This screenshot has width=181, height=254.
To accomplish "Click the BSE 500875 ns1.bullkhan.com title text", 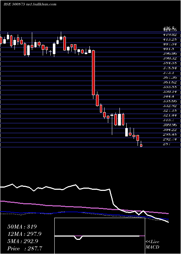I will pyautogui.click(x=30, y=4).
